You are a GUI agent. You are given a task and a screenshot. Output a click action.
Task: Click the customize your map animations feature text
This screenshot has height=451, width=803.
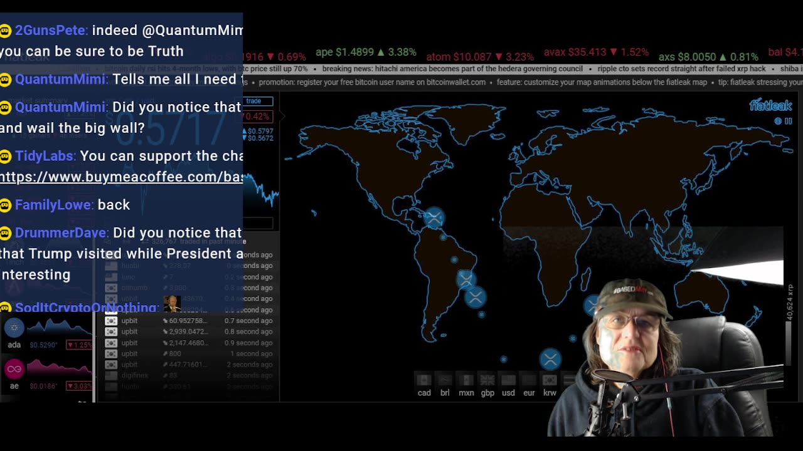tap(602, 82)
